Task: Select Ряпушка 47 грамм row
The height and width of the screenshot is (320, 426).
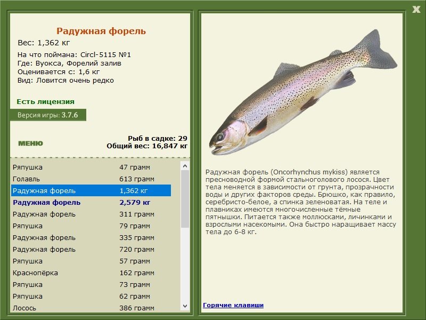Action: click(91, 167)
